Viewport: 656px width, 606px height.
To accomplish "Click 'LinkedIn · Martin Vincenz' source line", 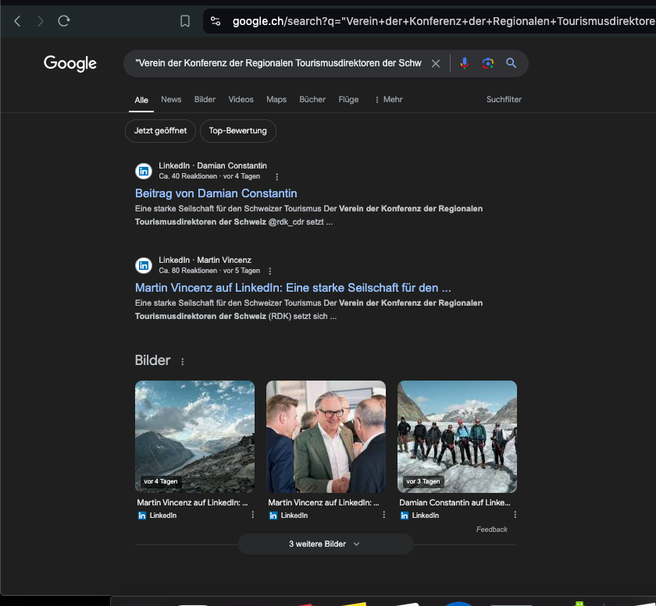I will pyautogui.click(x=205, y=260).
